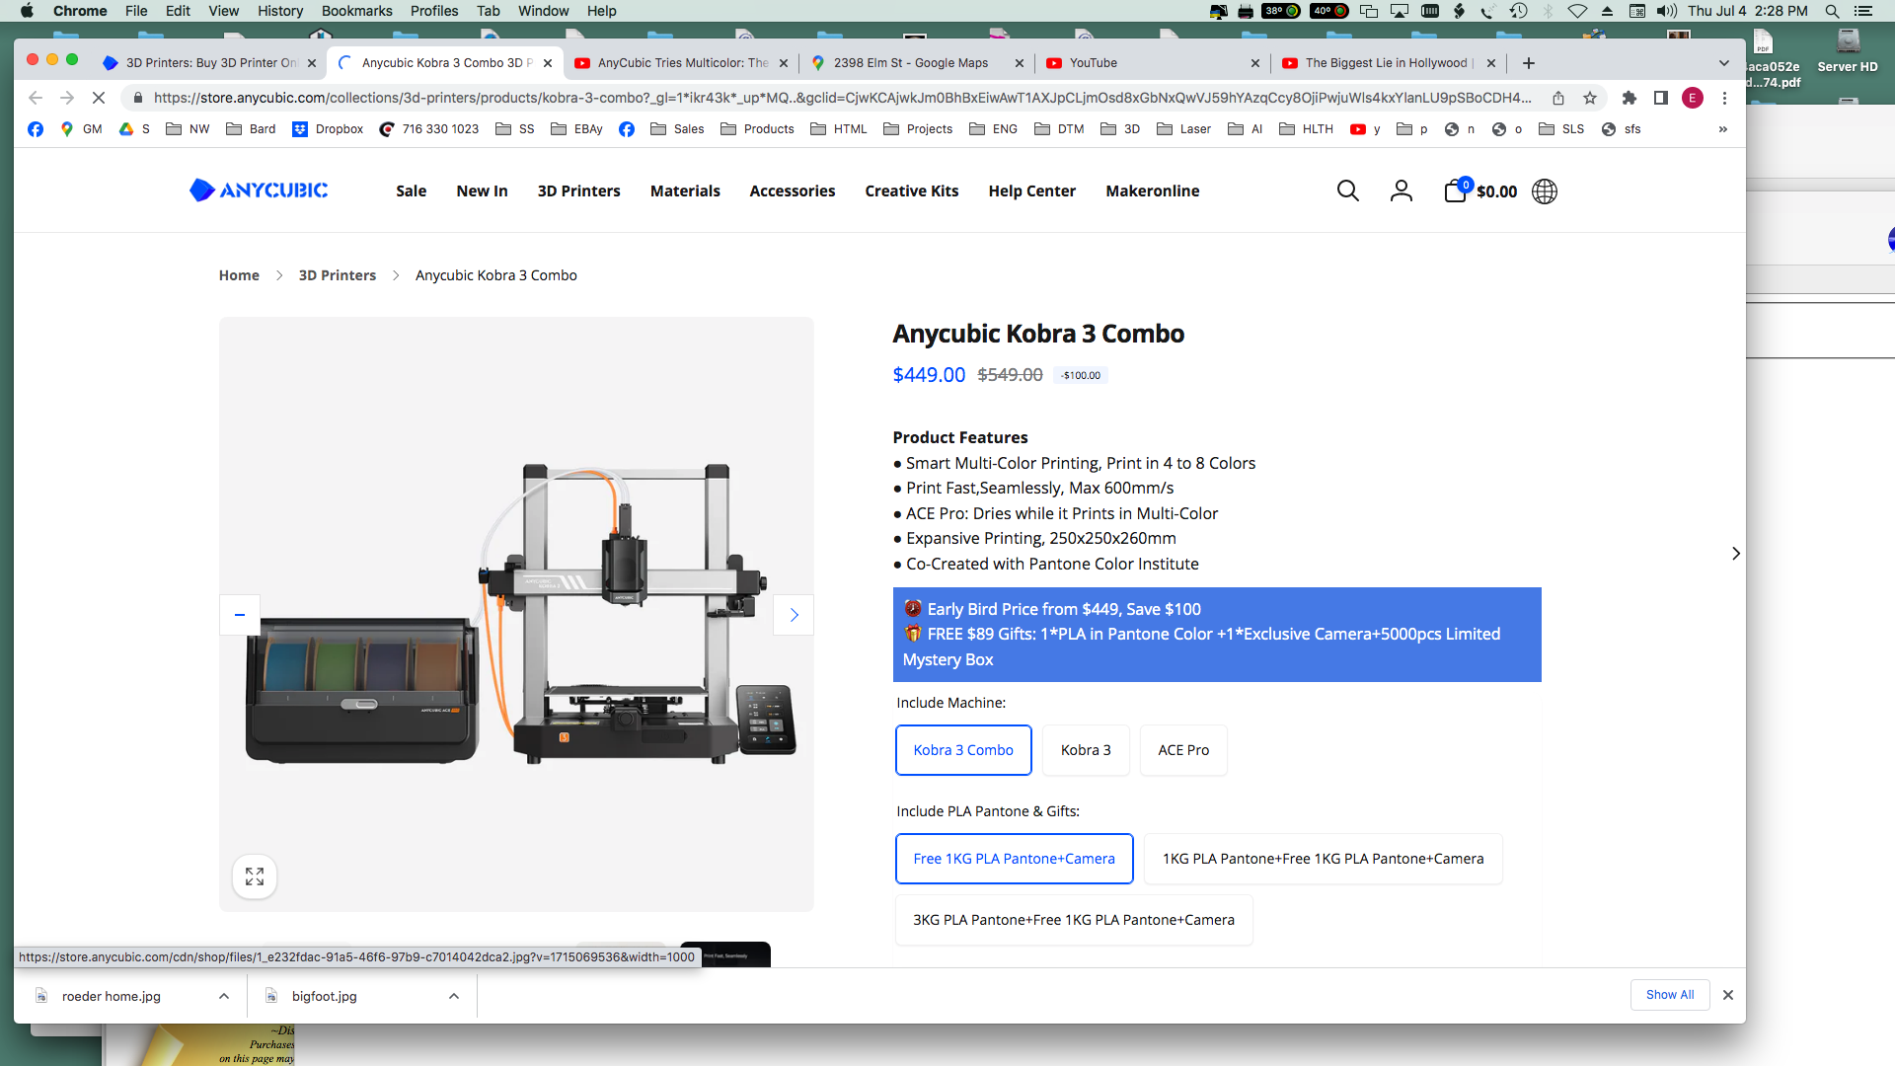
Task: Click the user account icon
Action: (x=1401, y=190)
